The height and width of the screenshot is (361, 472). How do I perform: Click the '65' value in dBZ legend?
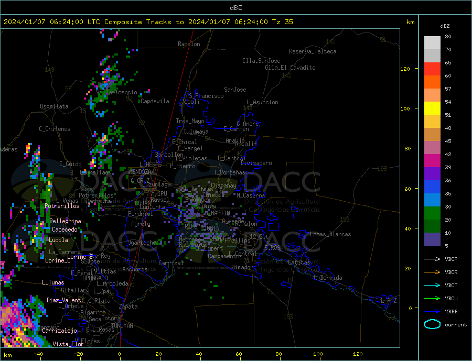click(448, 62)
